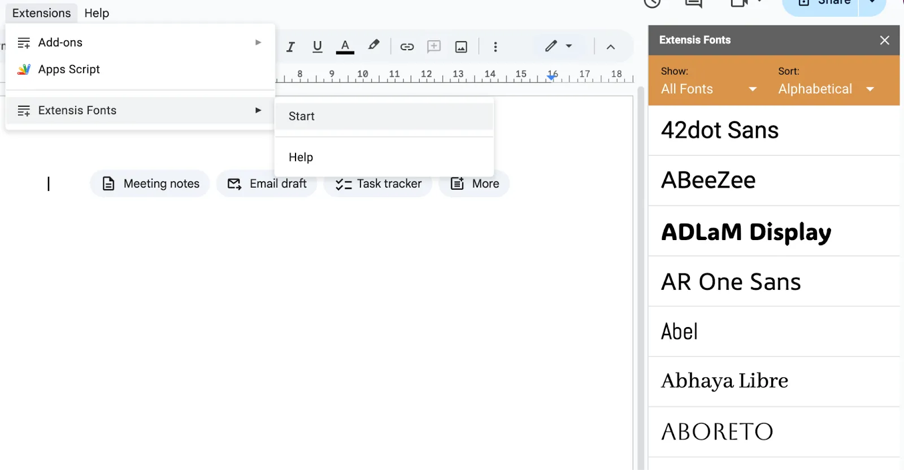Collapse the toolbar with the up chevron
The width and height of the screenshot is (904, 470).
click(611, 47)
